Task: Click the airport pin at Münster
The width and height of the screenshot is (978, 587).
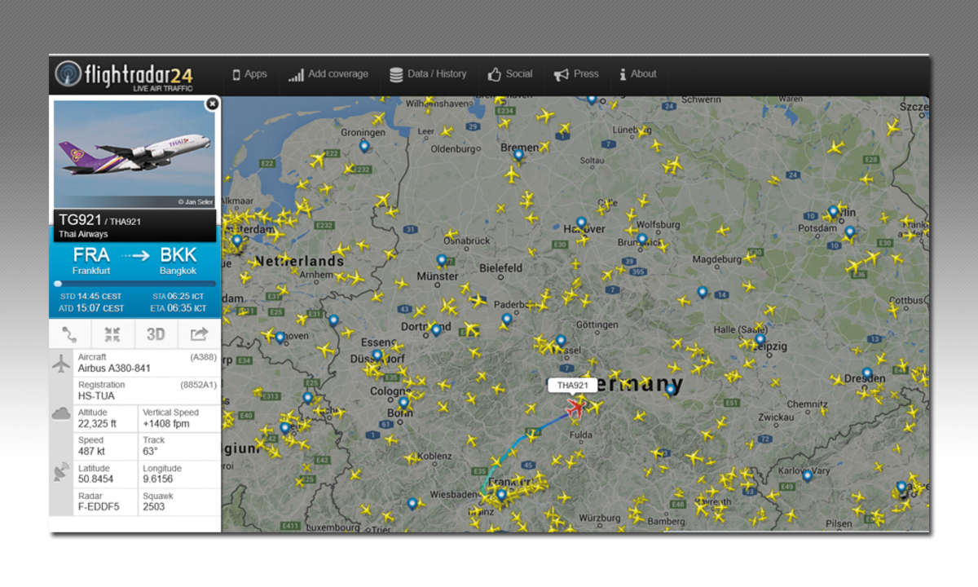Action: 442,260
